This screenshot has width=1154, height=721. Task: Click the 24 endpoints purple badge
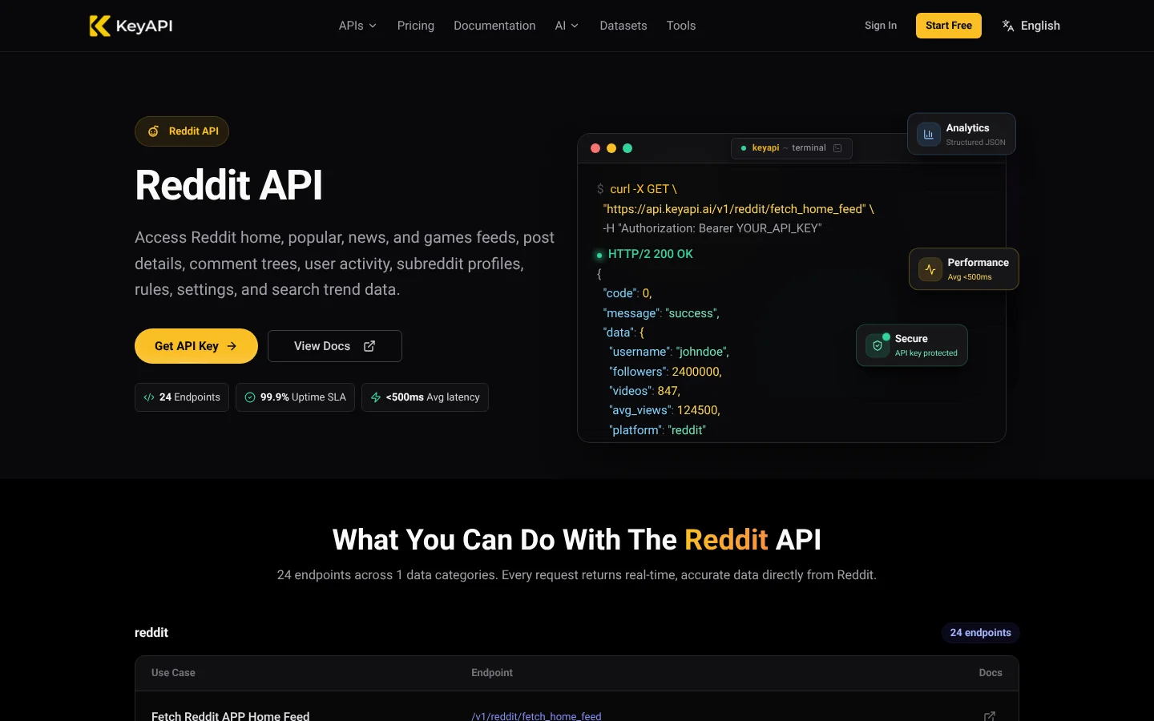click(x=981, y=633)
